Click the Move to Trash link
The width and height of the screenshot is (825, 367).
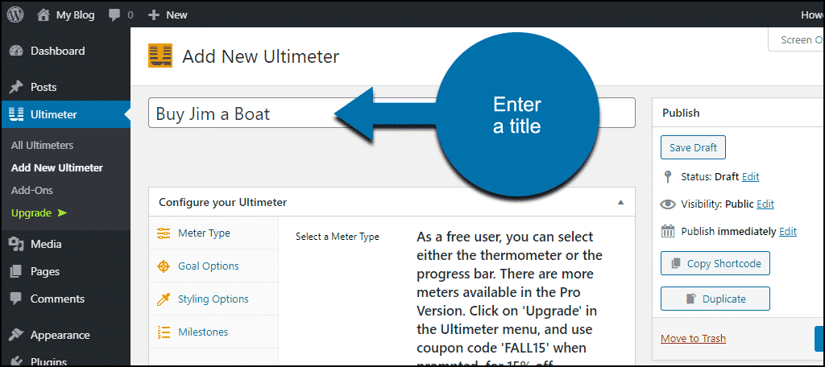[693, 338]
